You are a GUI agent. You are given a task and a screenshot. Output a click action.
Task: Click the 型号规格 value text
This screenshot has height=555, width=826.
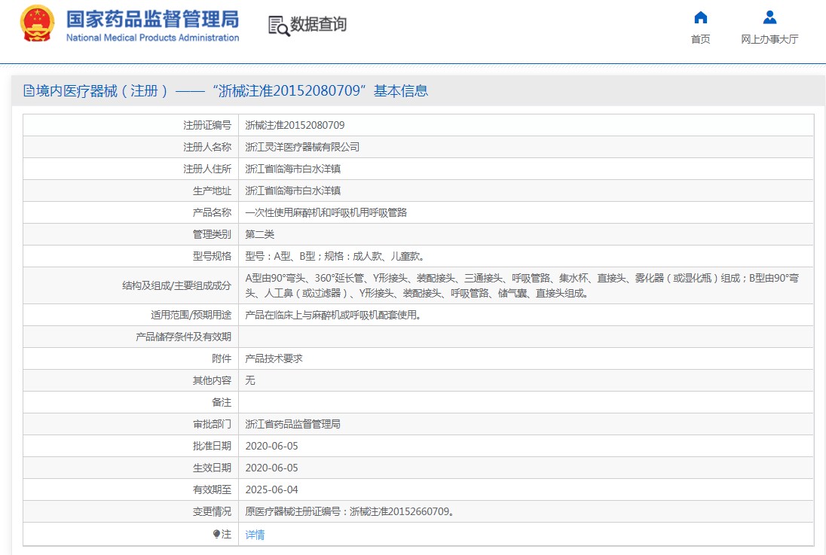click(x=335, y=257)
